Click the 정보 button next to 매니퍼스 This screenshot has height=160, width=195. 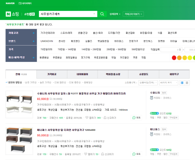pyautogui.click(x=164, y=129)
